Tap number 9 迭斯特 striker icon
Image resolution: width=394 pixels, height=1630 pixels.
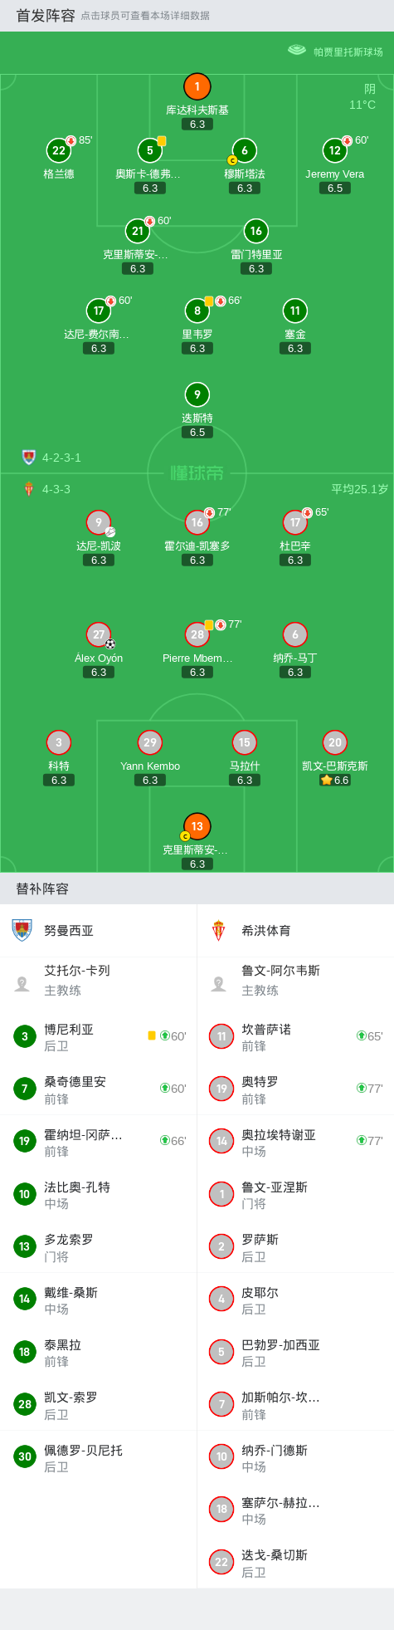click(x=197, y=394)
